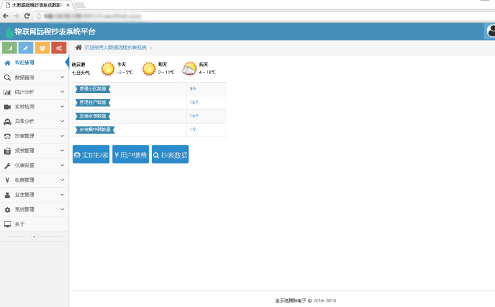Reload the page using the browser refresh icon

pos(27,16)
